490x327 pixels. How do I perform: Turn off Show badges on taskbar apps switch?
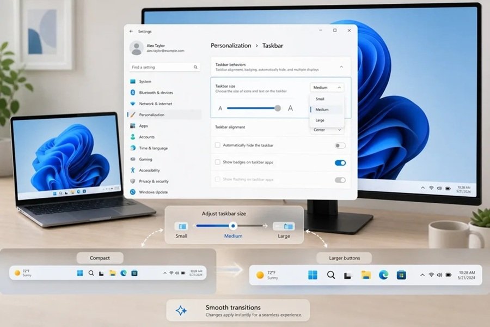[x=340, y=163]
